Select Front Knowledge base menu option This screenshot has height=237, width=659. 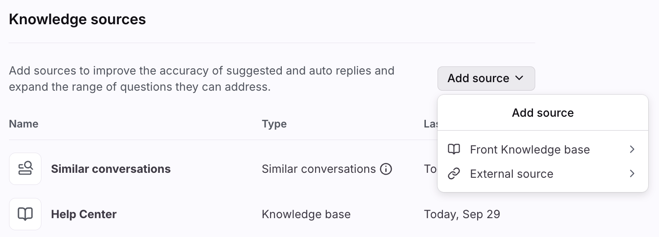point(530,149)
